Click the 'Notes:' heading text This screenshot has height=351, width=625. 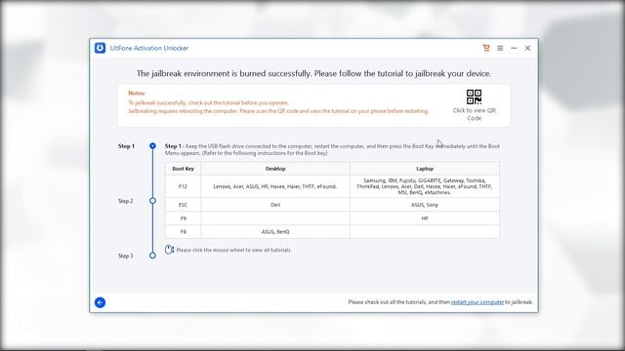137,94
